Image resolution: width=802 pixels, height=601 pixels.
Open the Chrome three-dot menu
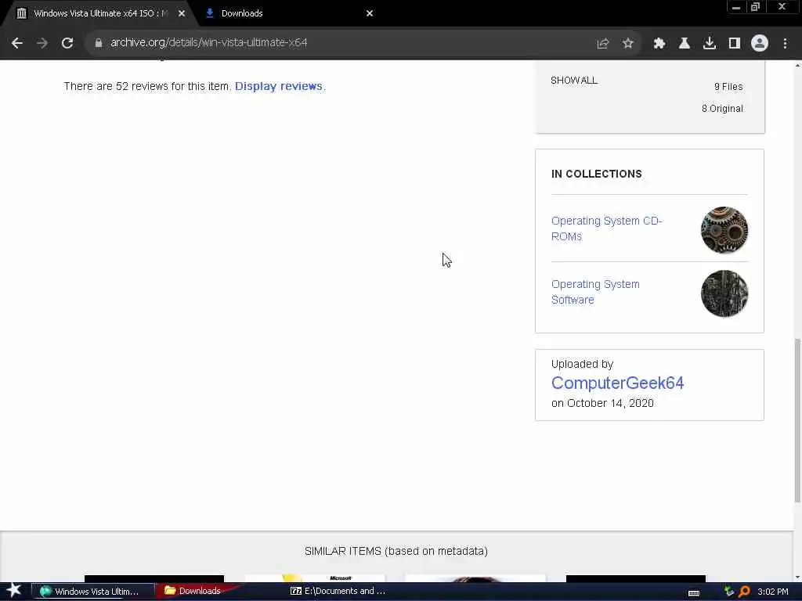coord(785,44)
